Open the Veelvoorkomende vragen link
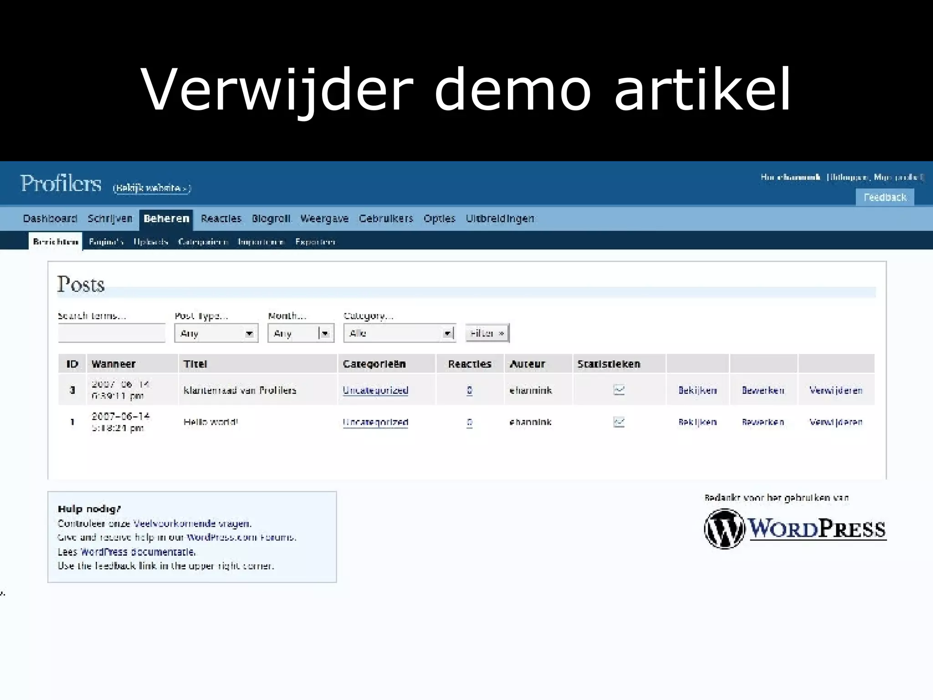 pyautogui.click(x=191, y=523)
